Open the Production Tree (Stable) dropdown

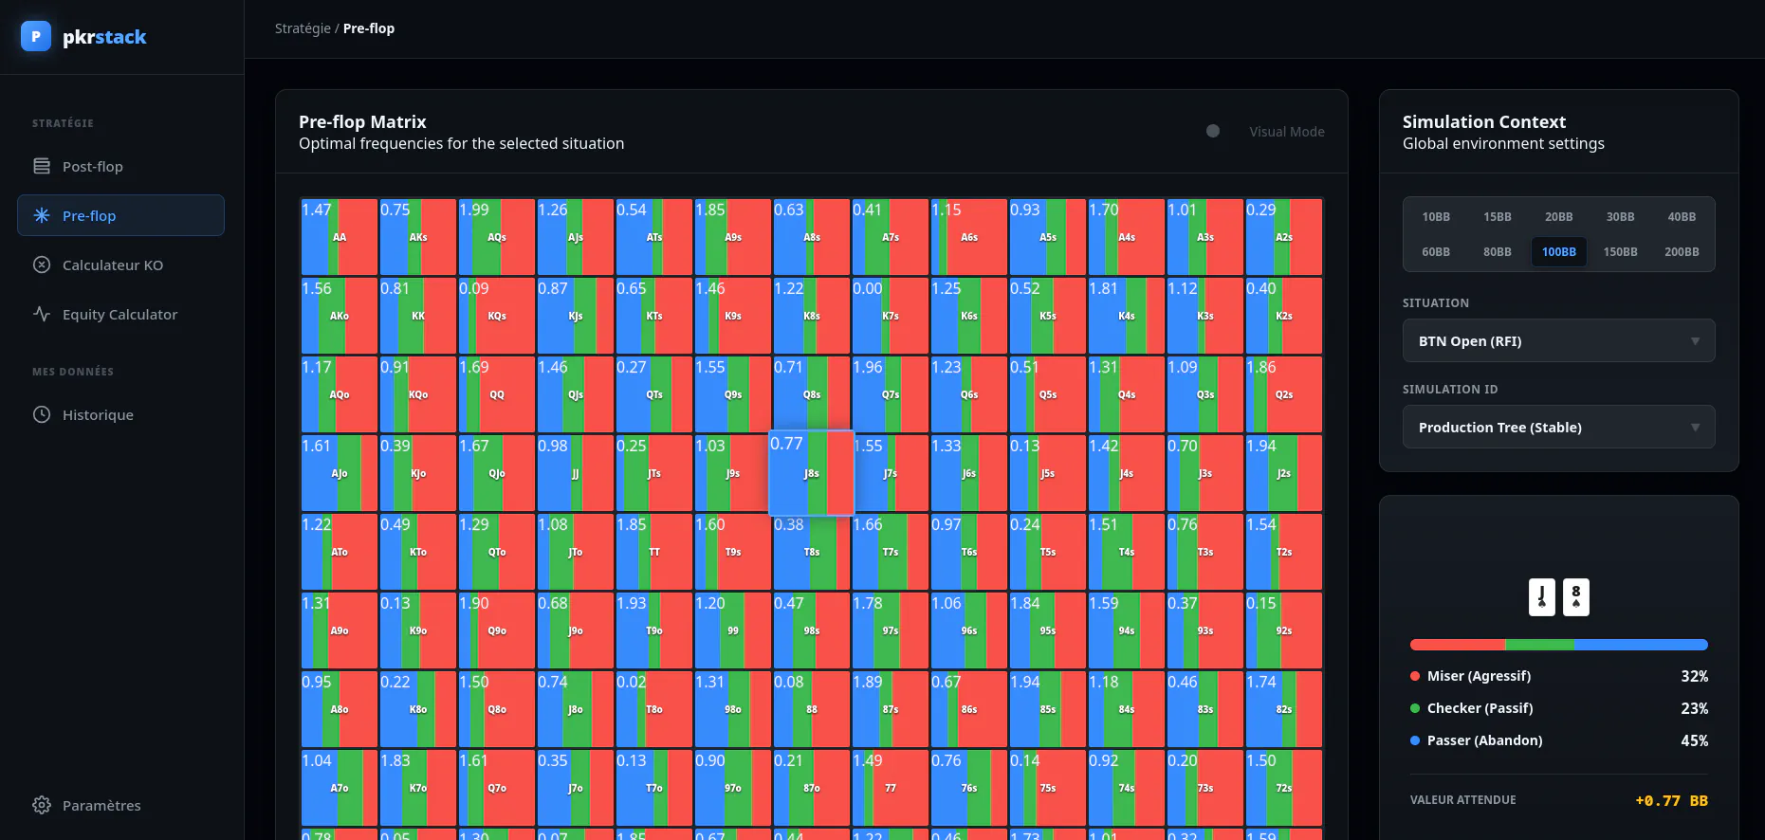click(x=1559, y=428)
